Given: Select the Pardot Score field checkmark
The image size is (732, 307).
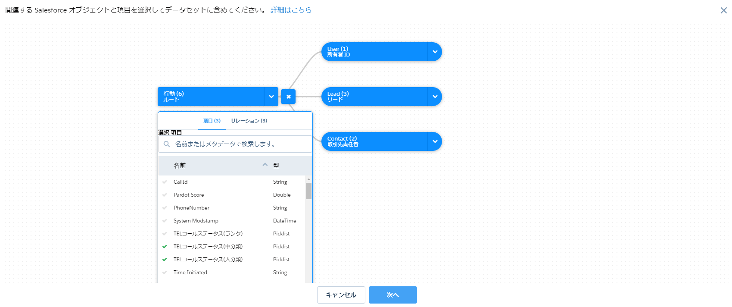Looking at the screenshot, I should coord(165,195).
